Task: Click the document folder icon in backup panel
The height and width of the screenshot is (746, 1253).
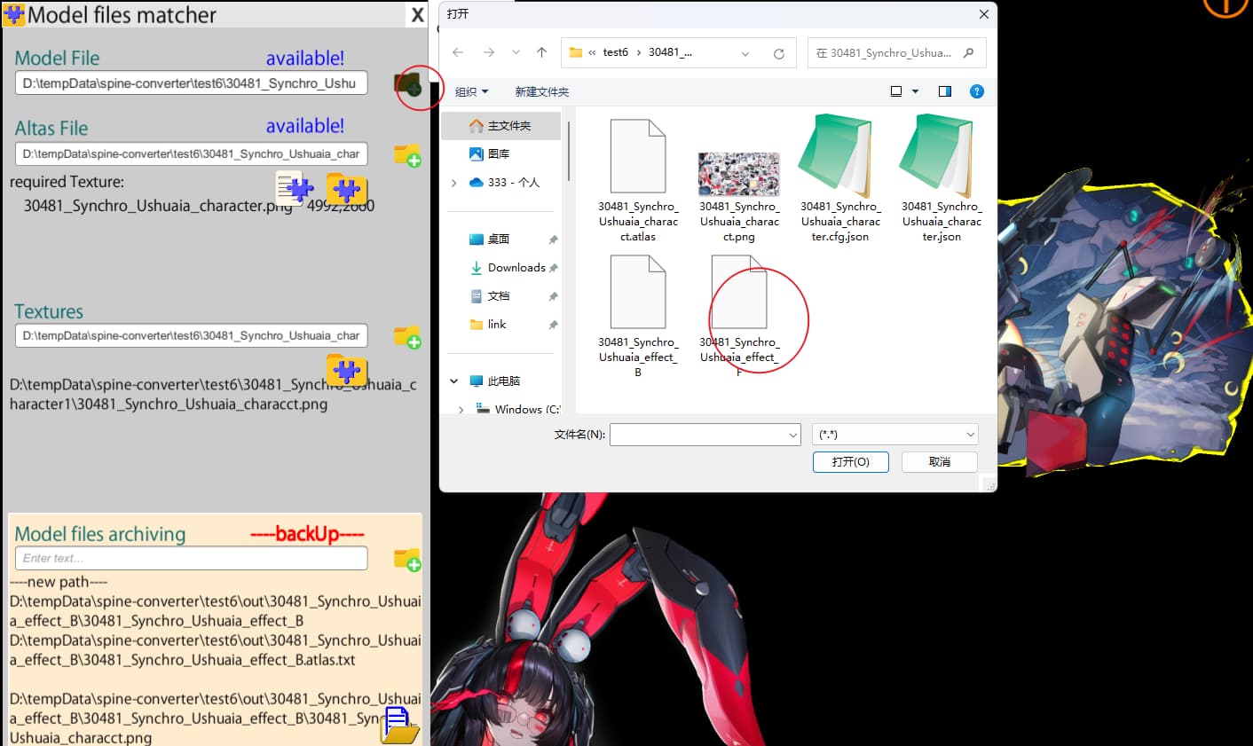Action: coord(399,725)
